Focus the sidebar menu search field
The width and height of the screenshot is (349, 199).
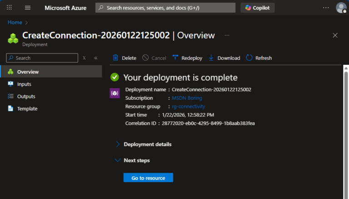[x=42, y=58]
